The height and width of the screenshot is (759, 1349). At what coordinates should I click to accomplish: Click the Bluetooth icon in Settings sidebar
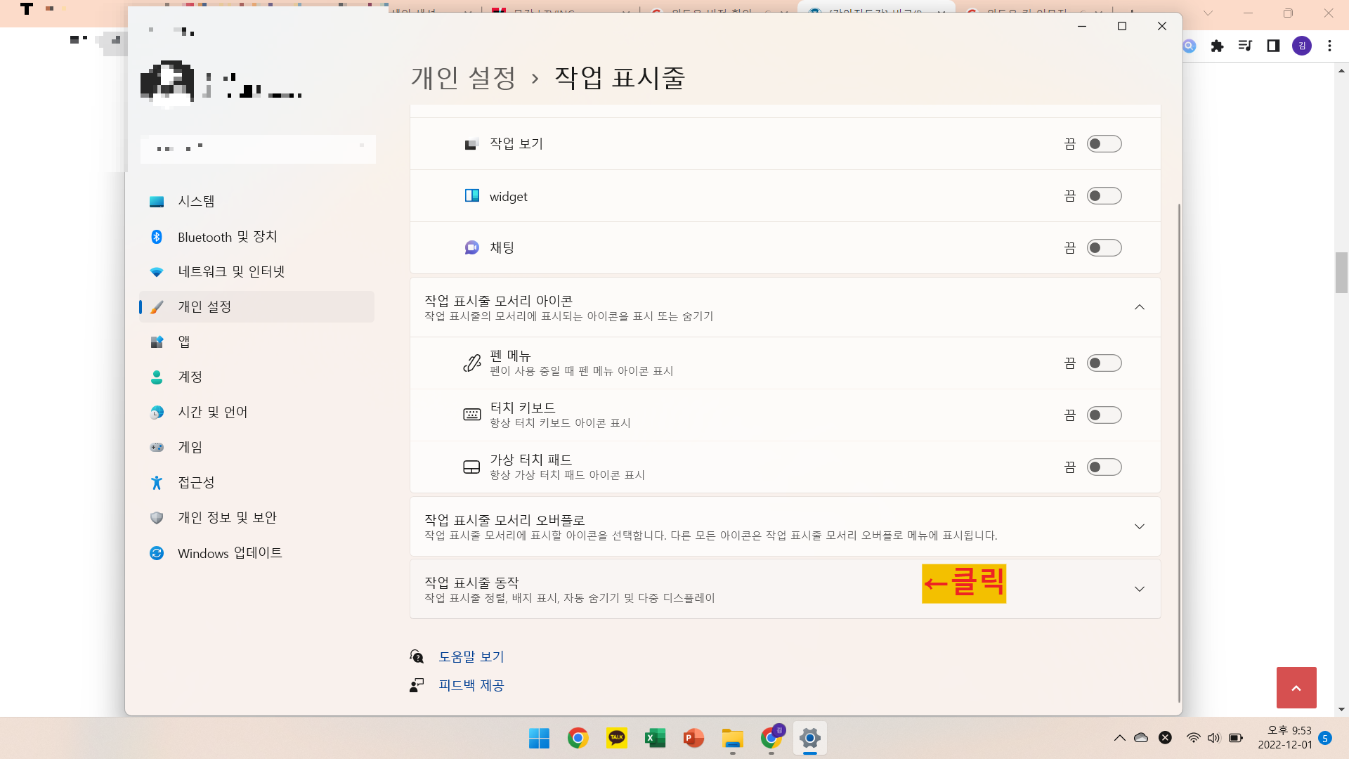157,237
